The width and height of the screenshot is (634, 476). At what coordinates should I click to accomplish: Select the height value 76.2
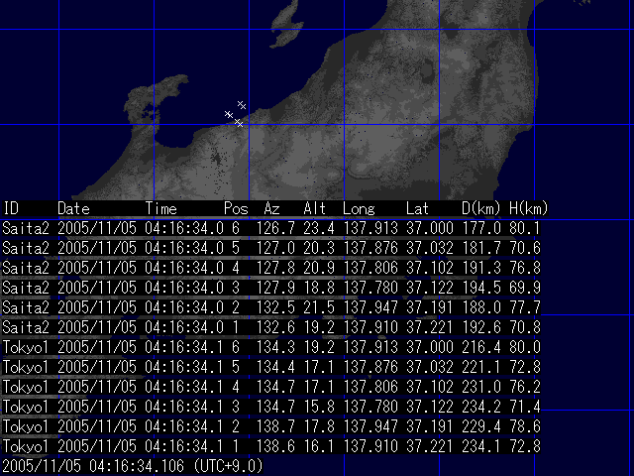(525, 387)
